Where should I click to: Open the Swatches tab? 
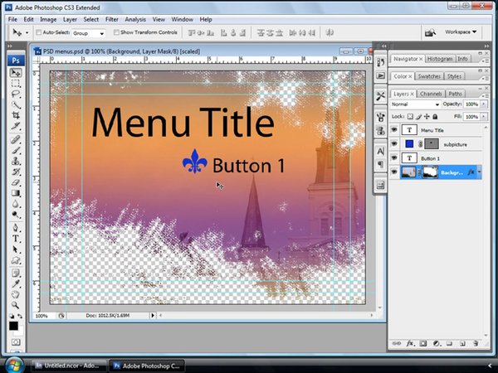point(429,76)
